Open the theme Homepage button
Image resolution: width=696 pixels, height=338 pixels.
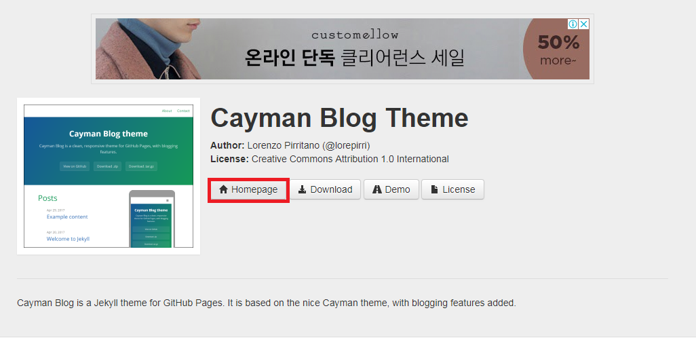point(248,189)
